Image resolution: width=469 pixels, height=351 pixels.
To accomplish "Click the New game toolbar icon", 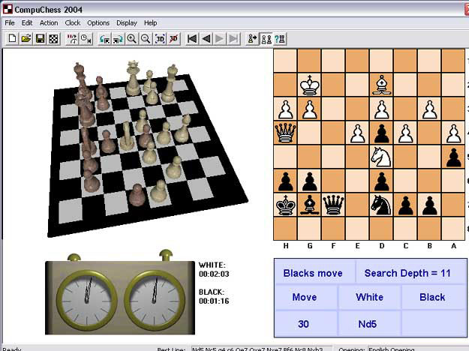I will [11, 38].
